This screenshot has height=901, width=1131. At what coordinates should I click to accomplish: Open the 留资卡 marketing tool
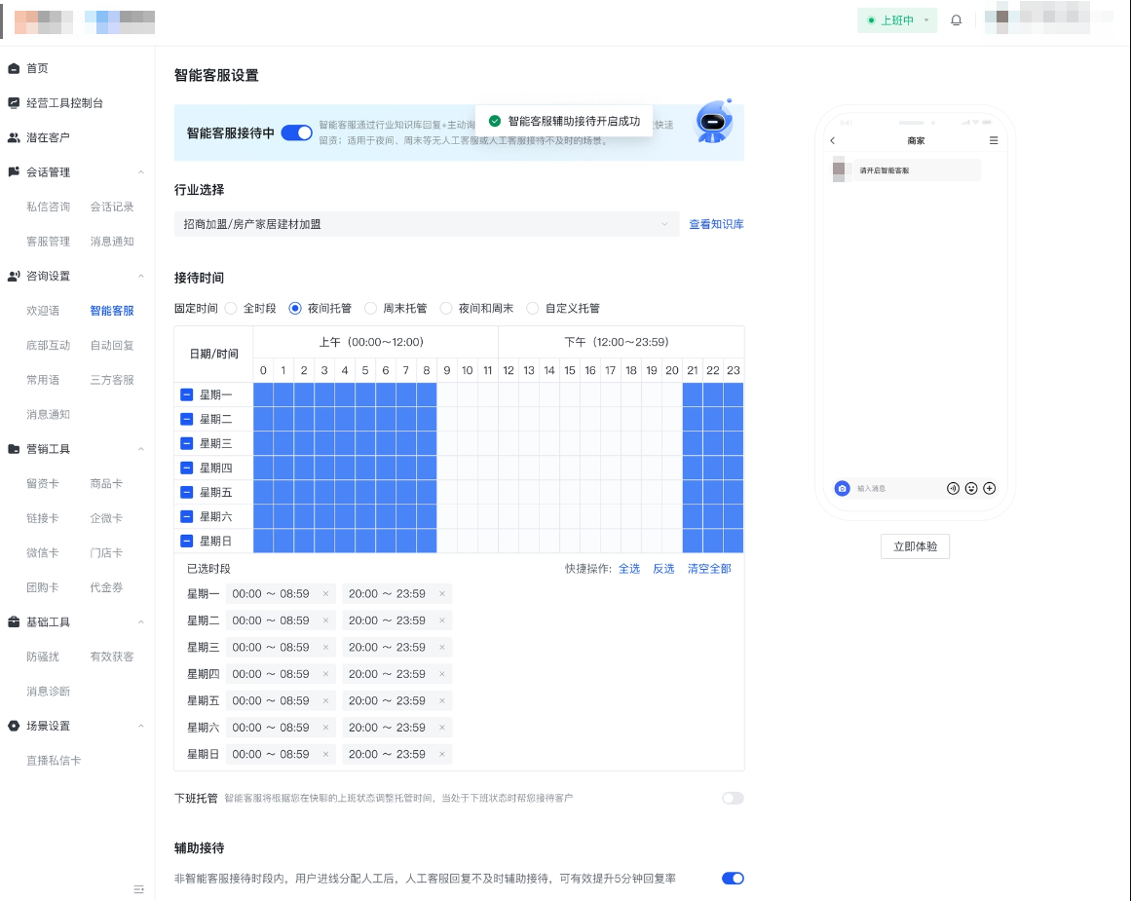pos(43,483)
